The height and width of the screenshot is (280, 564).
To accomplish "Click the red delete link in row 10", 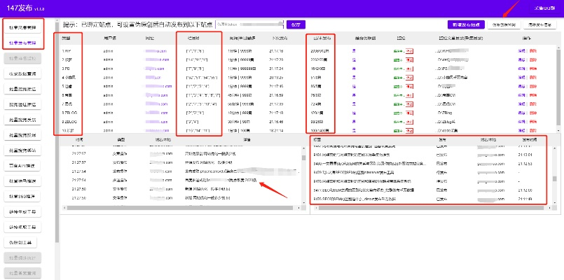I will 532,130.
